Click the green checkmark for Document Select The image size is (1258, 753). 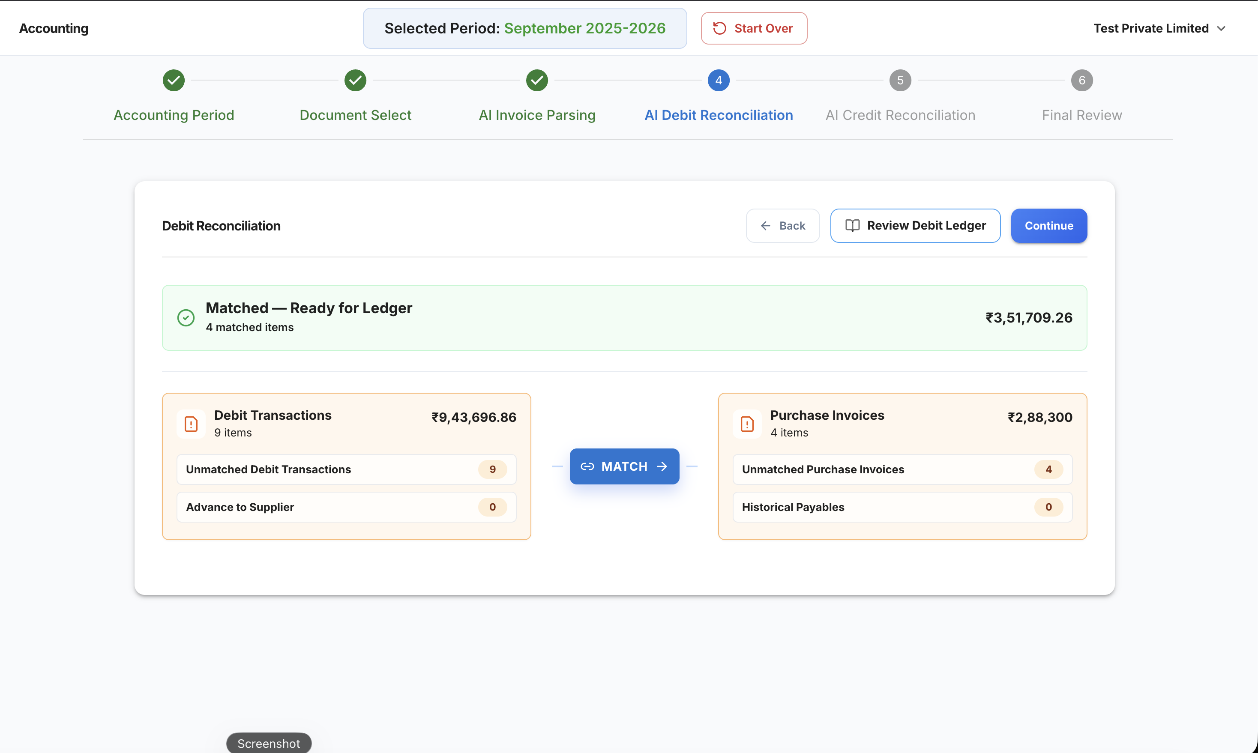tap(355, 80)
